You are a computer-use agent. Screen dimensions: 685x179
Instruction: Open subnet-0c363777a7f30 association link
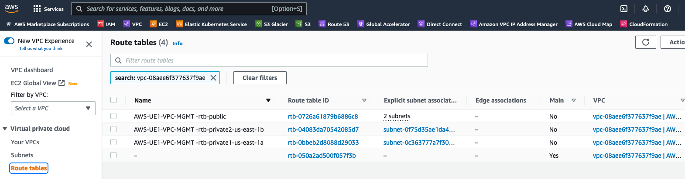(x=419, y=143)
